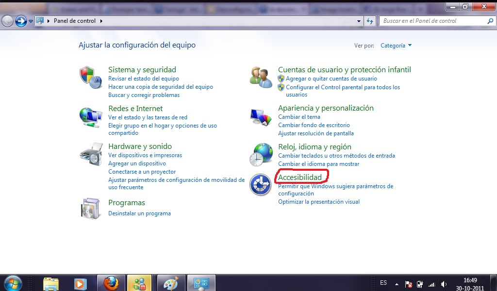Screen dimensions: 497x291
Task: Open Desinstalar un programa link
Action: tap(139, 213)
